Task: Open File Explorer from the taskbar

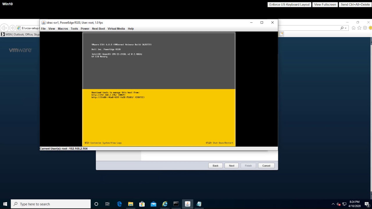Action: click(130, 204)
